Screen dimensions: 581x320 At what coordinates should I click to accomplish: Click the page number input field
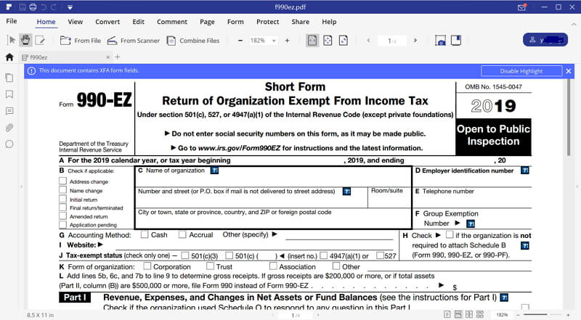click(391, 41)
